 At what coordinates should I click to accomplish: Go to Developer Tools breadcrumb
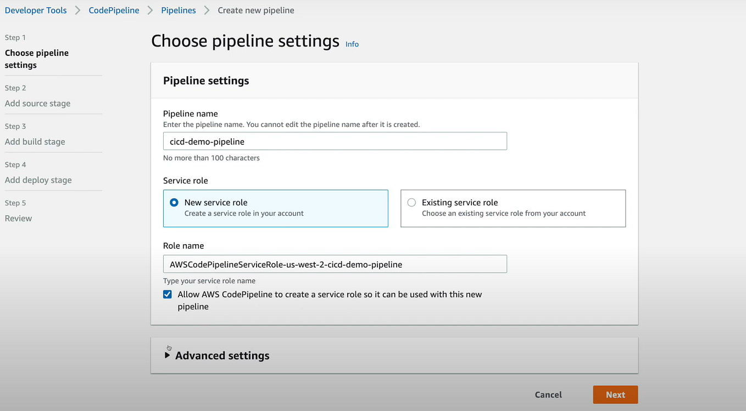[x=36, y=10]
